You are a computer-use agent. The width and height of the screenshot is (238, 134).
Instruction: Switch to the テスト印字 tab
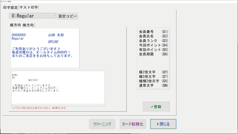(29, 7)
